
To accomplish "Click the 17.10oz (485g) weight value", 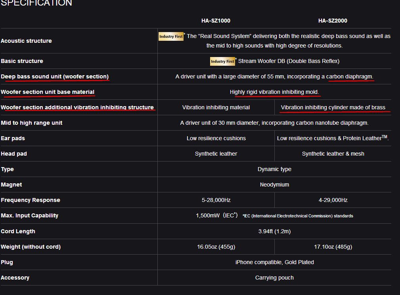I will (x=333, y=247).
